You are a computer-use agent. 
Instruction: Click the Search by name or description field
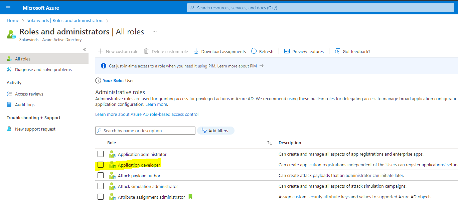coord(145,131)
